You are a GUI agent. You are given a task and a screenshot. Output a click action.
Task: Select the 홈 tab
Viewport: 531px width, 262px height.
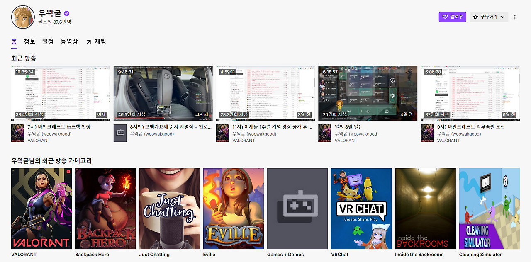point(14,41)
